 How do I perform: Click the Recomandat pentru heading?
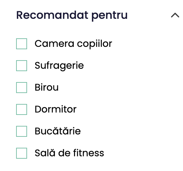(72, 15)
